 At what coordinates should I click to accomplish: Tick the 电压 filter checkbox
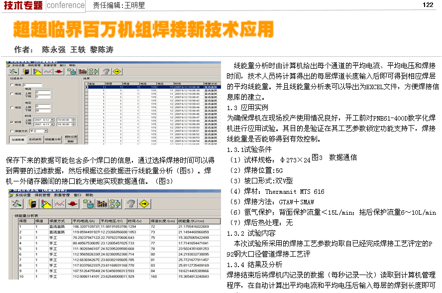12,107
